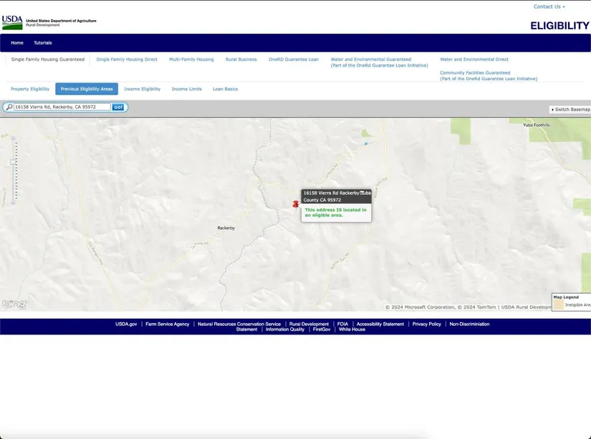Close the address info popup

[362, 192]
